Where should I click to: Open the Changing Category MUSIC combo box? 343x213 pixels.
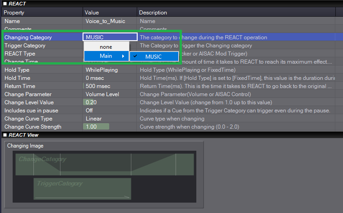(x=110, y=37)
